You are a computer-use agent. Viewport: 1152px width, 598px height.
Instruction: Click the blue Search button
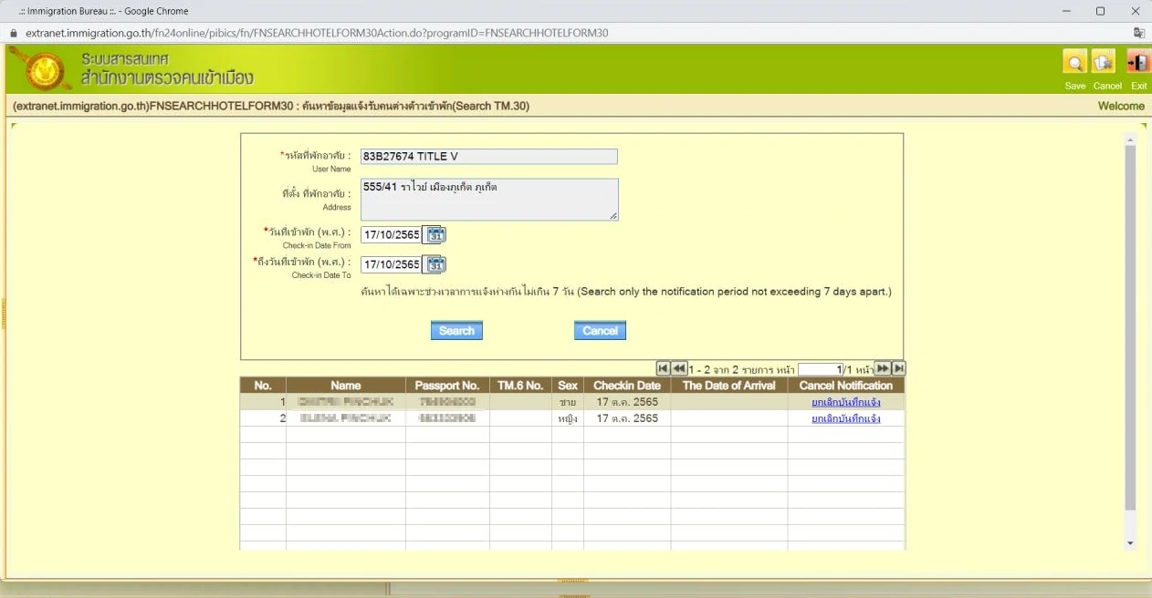coord(456,331)
